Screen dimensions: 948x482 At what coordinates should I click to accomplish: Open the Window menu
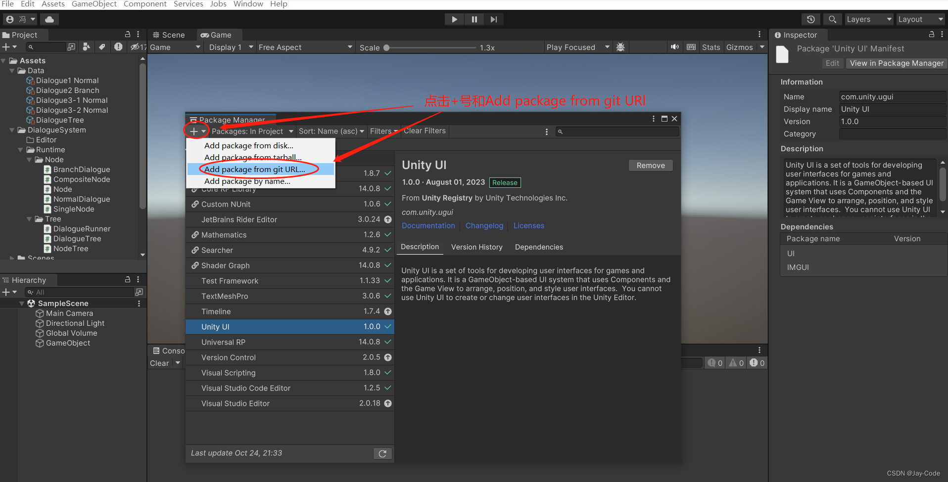pos(248,4)
